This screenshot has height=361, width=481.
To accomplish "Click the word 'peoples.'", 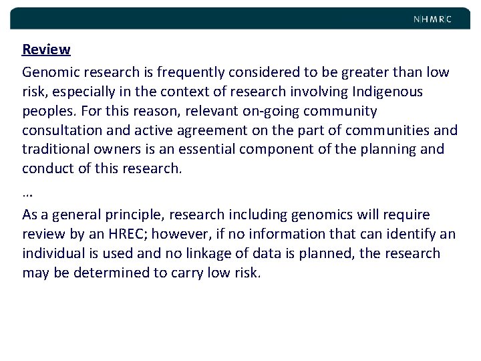I will point(49,111).
